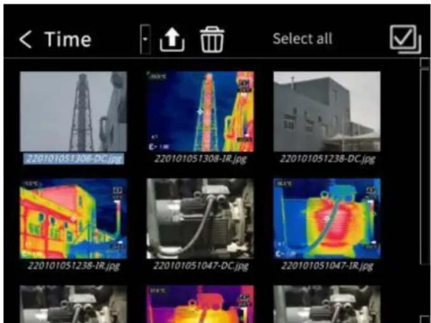
Task: Open the motor infrared thumbnail 220101051047-IR
Action: pos(327,218)
